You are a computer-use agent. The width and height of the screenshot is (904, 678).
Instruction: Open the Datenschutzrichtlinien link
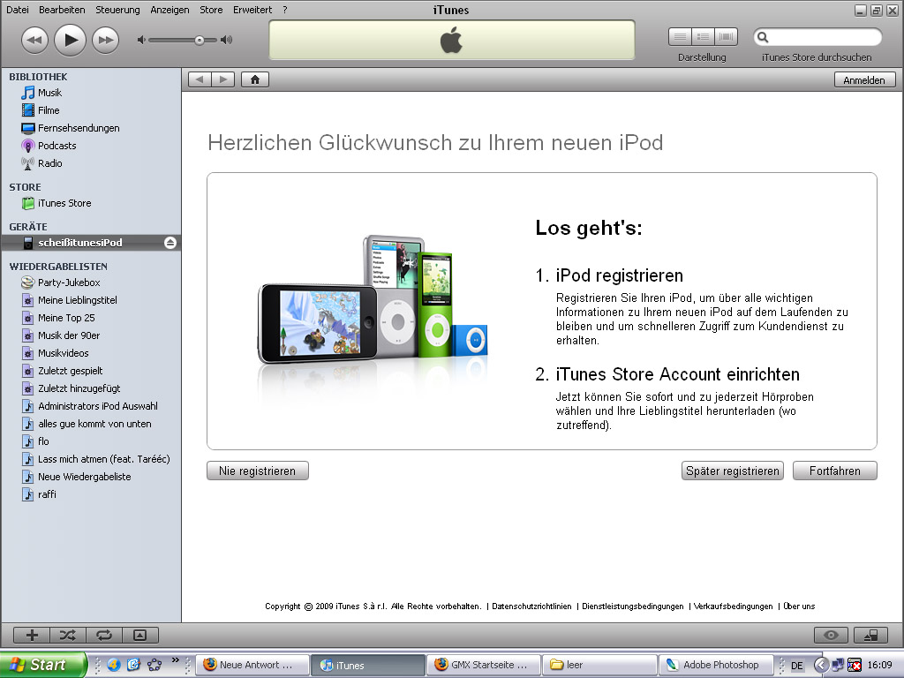pos(531,606)
